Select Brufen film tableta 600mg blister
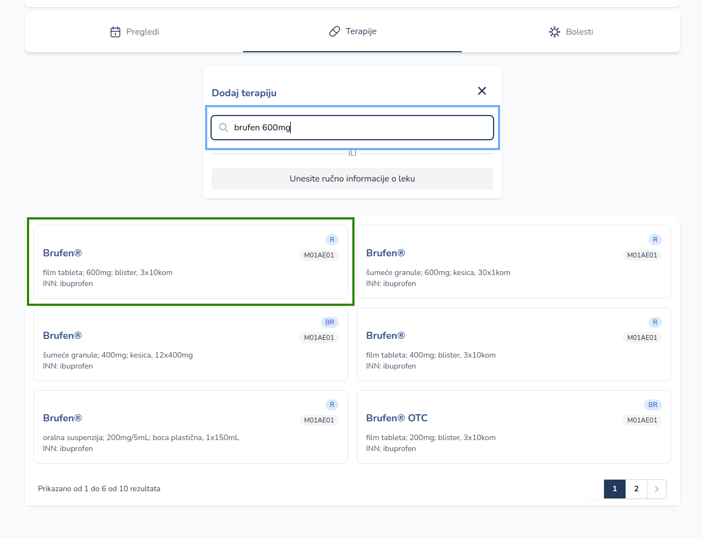703x538 pixels. 190,262
